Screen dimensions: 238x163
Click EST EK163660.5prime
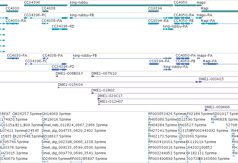tap(200, 162)
